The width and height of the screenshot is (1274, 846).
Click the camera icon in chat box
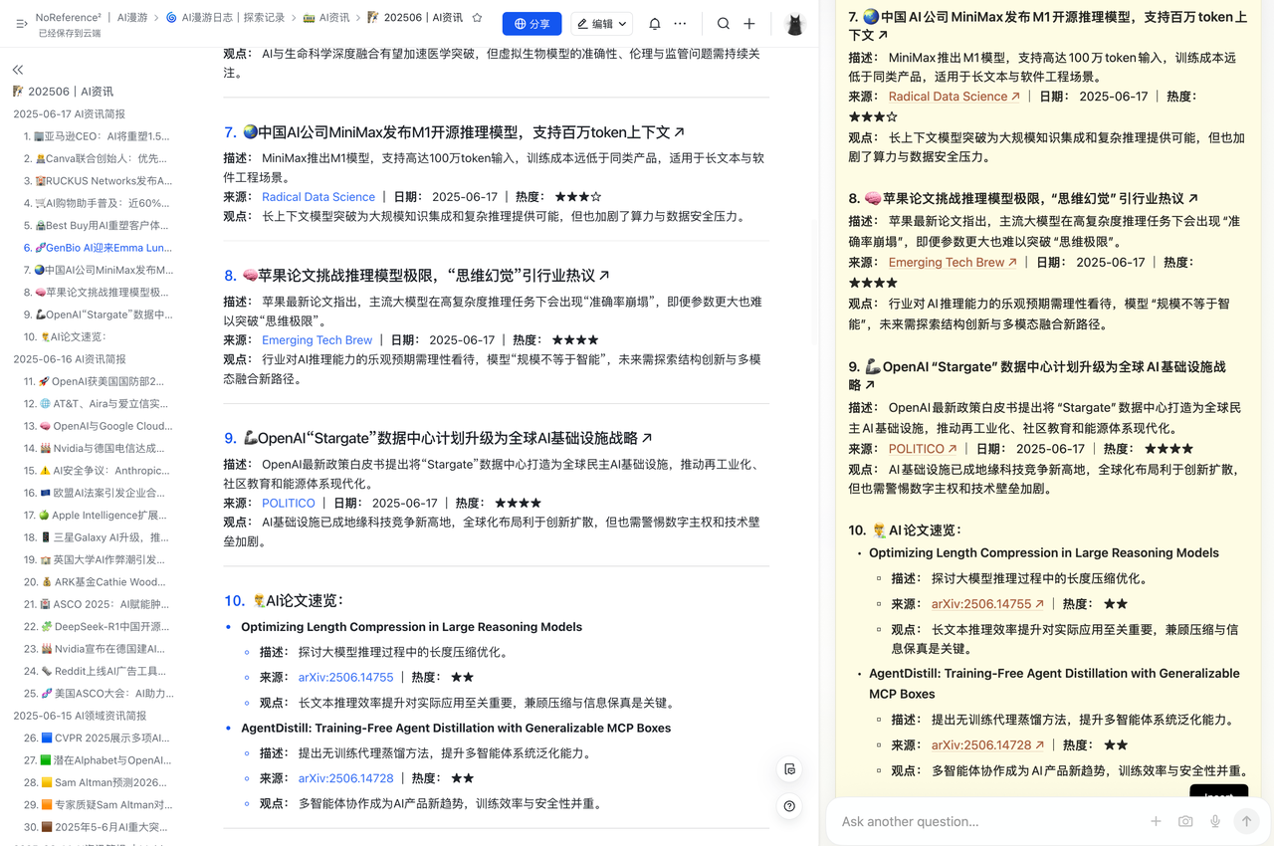(x=1185, y=821)
